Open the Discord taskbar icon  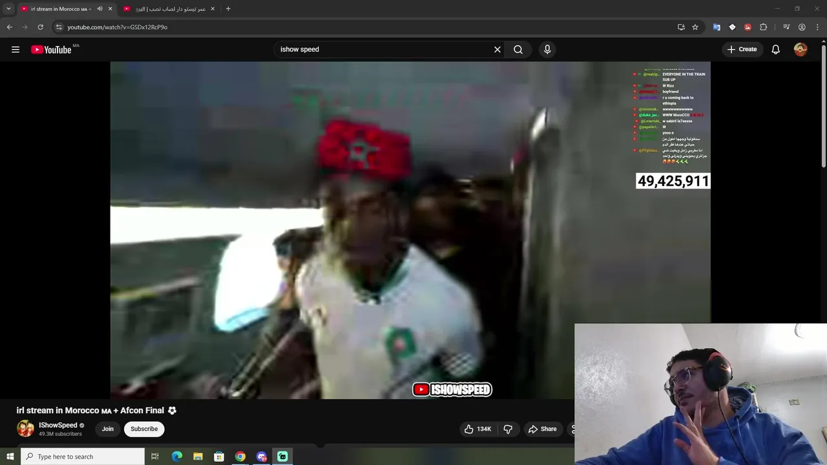[x=262, y=457]
